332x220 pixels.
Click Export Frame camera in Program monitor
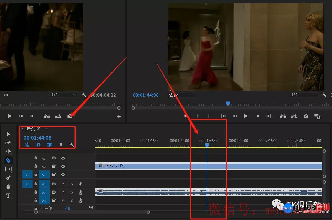306,116
